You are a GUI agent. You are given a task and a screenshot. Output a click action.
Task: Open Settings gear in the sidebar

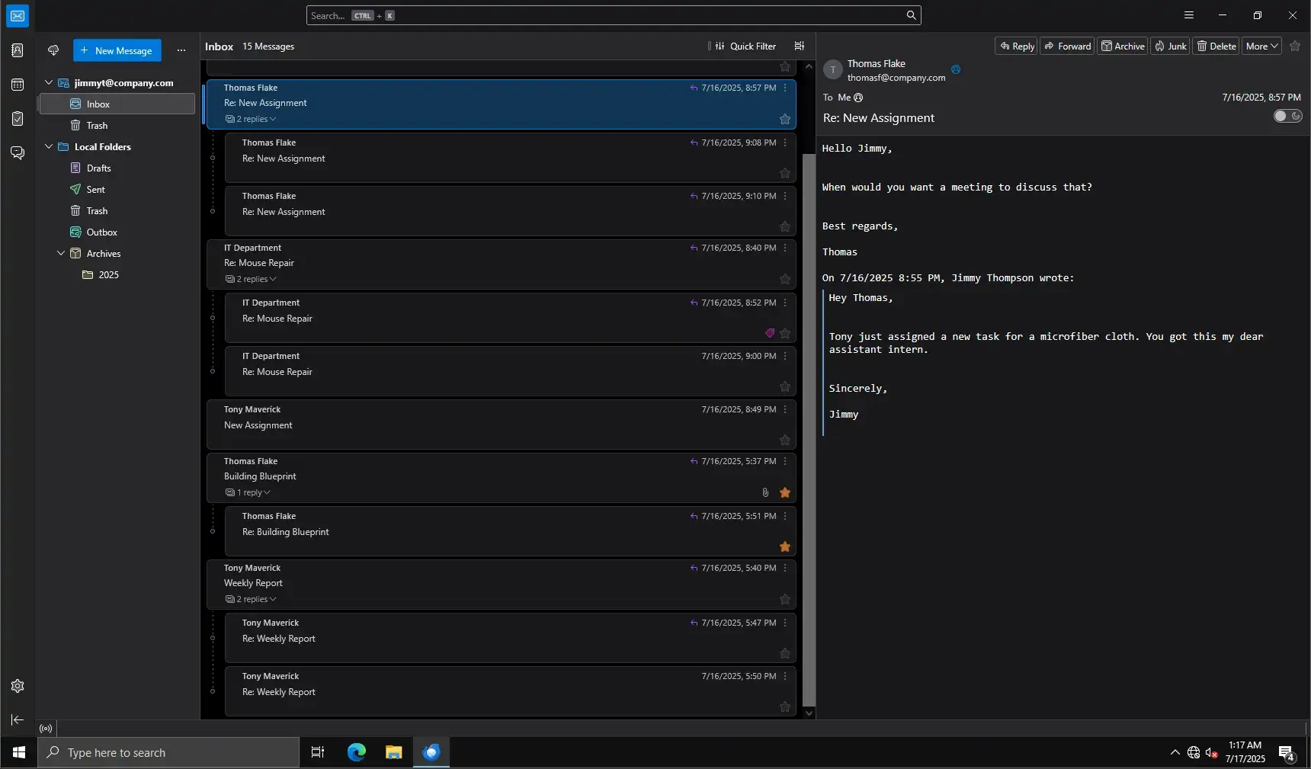point(18,686)
